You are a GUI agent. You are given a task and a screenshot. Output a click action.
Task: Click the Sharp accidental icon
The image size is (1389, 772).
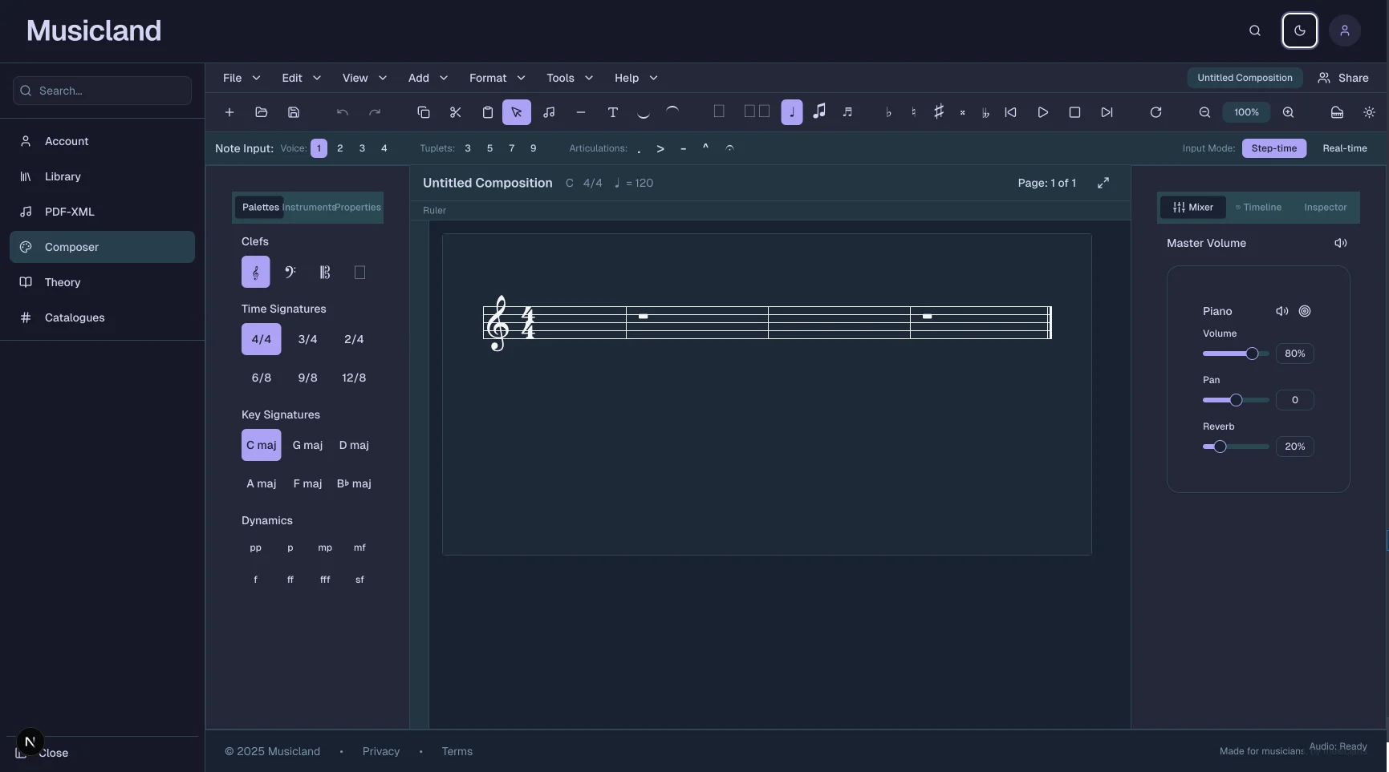[938, 111]
